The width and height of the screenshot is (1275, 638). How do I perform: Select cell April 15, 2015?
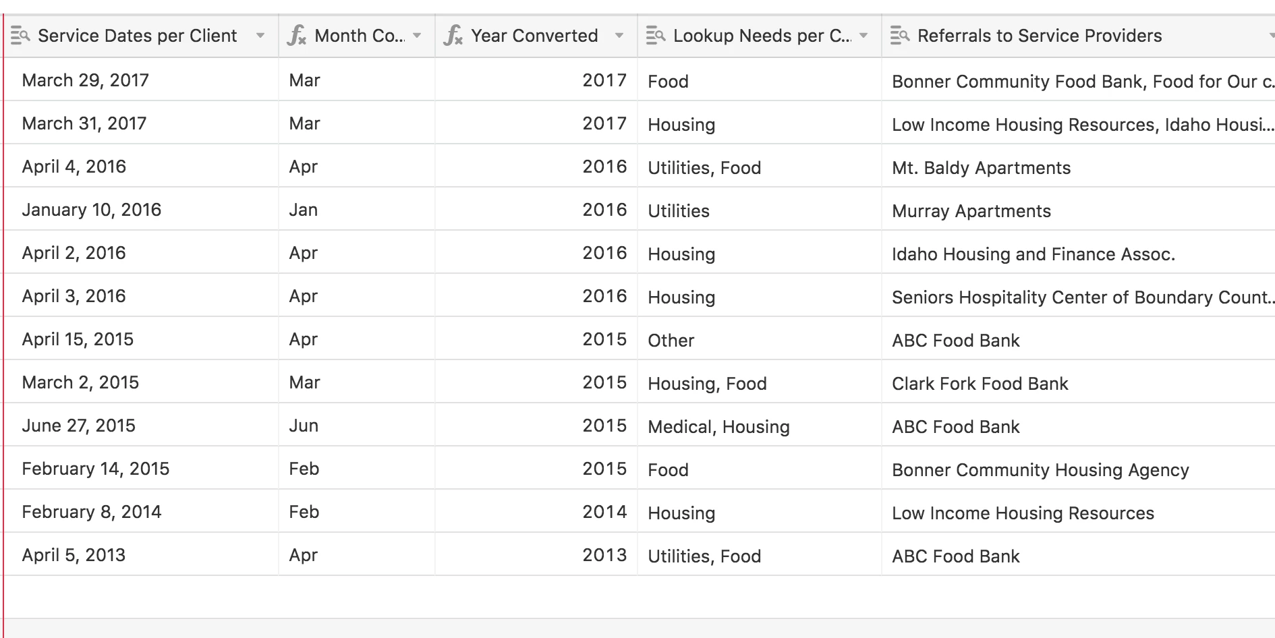click(141, 339)
